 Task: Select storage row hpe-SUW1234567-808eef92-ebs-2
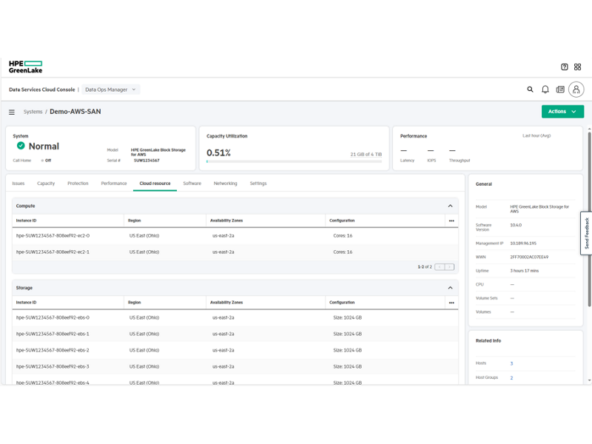pyautogui.click(x=235, y=350)
